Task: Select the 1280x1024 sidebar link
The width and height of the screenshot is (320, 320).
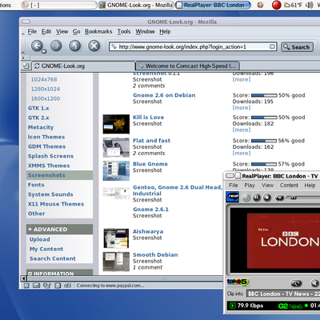Action: point(46,89)
